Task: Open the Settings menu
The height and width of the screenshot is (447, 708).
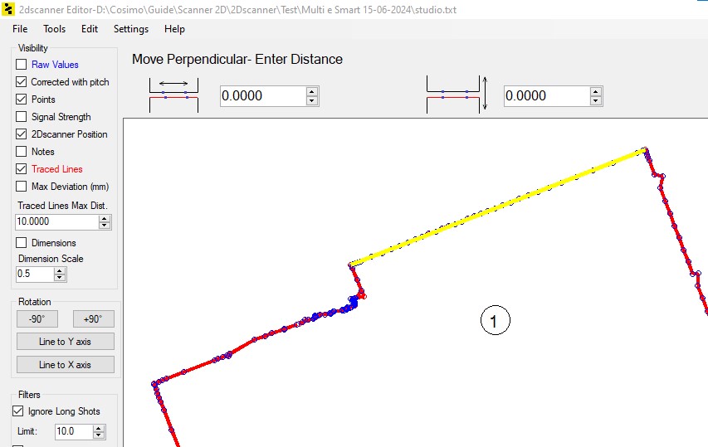Action: 131,29
